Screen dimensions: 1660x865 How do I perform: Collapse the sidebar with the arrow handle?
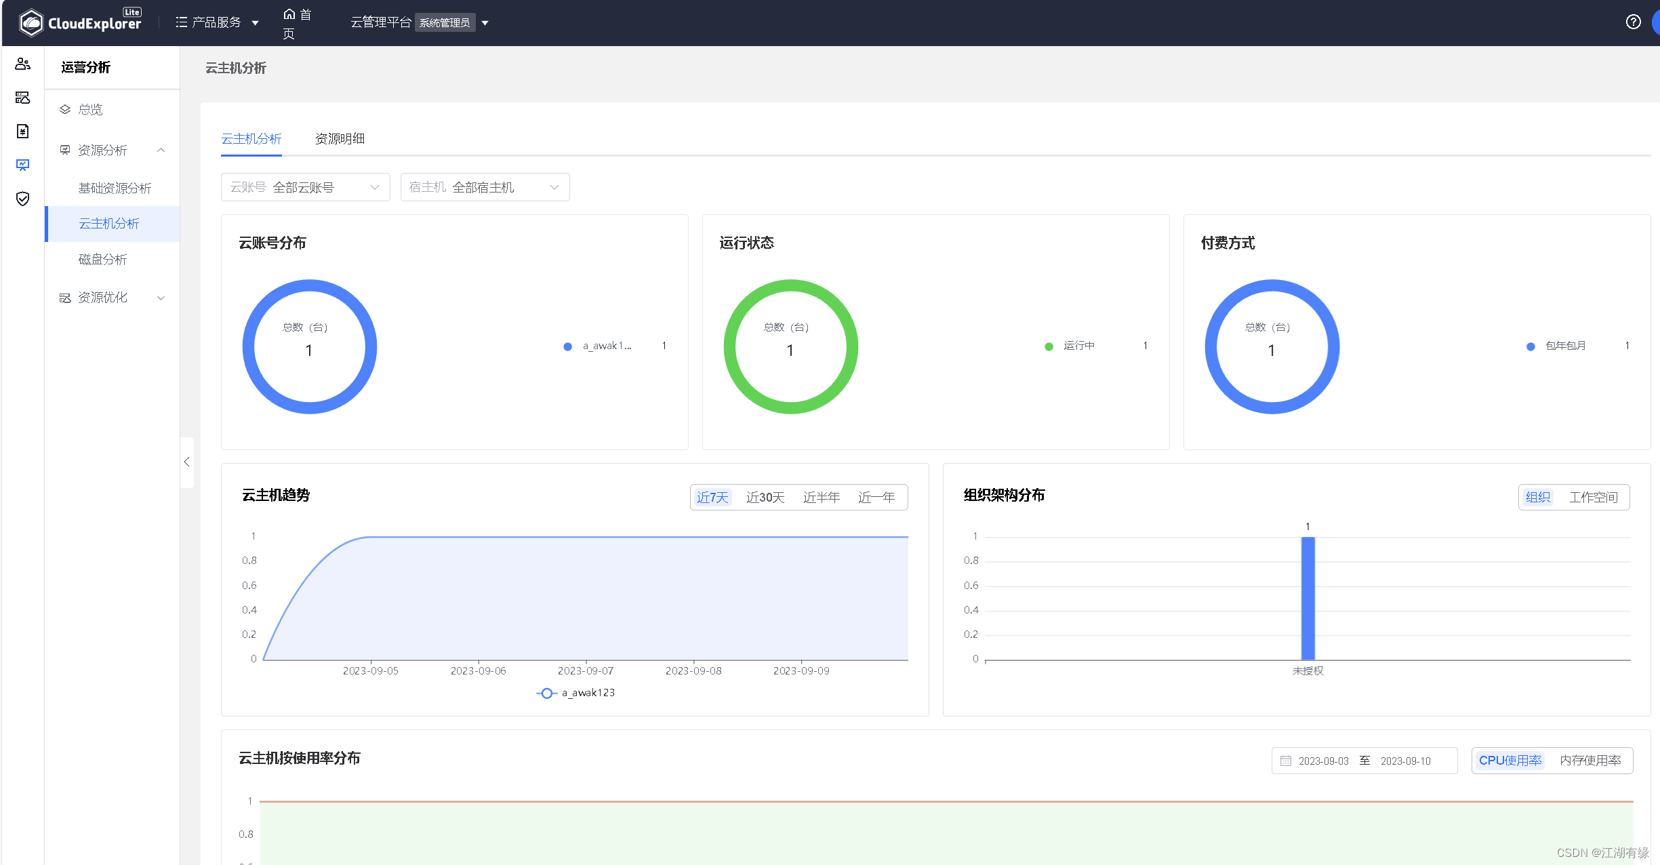click(x=187, y=462)
